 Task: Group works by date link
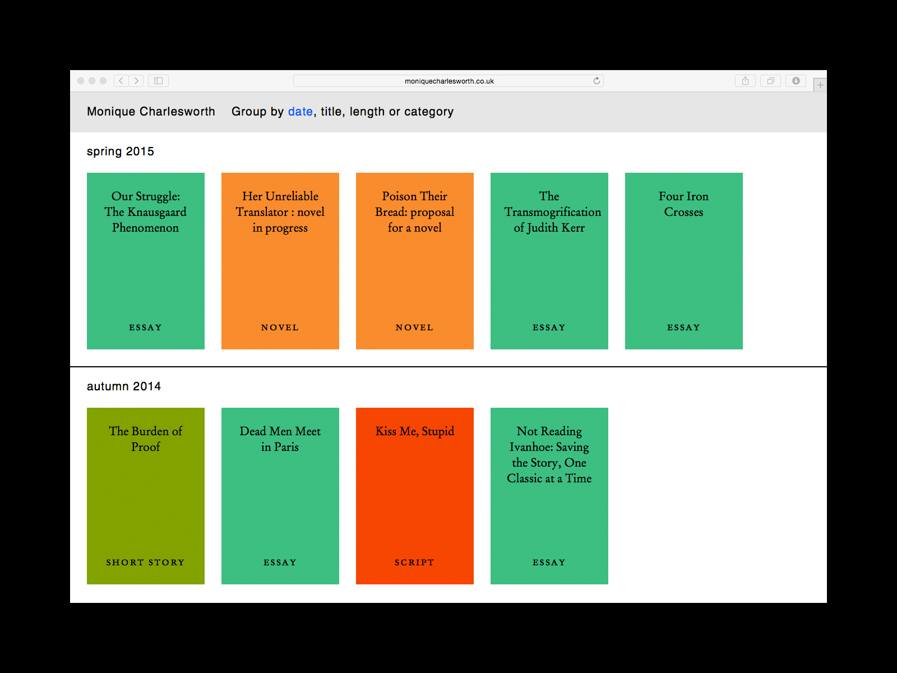click(x=300, y=112)
